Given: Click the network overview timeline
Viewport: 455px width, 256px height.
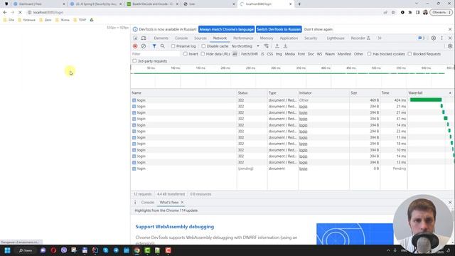Looking at the screenshot, I should (291, 77).
